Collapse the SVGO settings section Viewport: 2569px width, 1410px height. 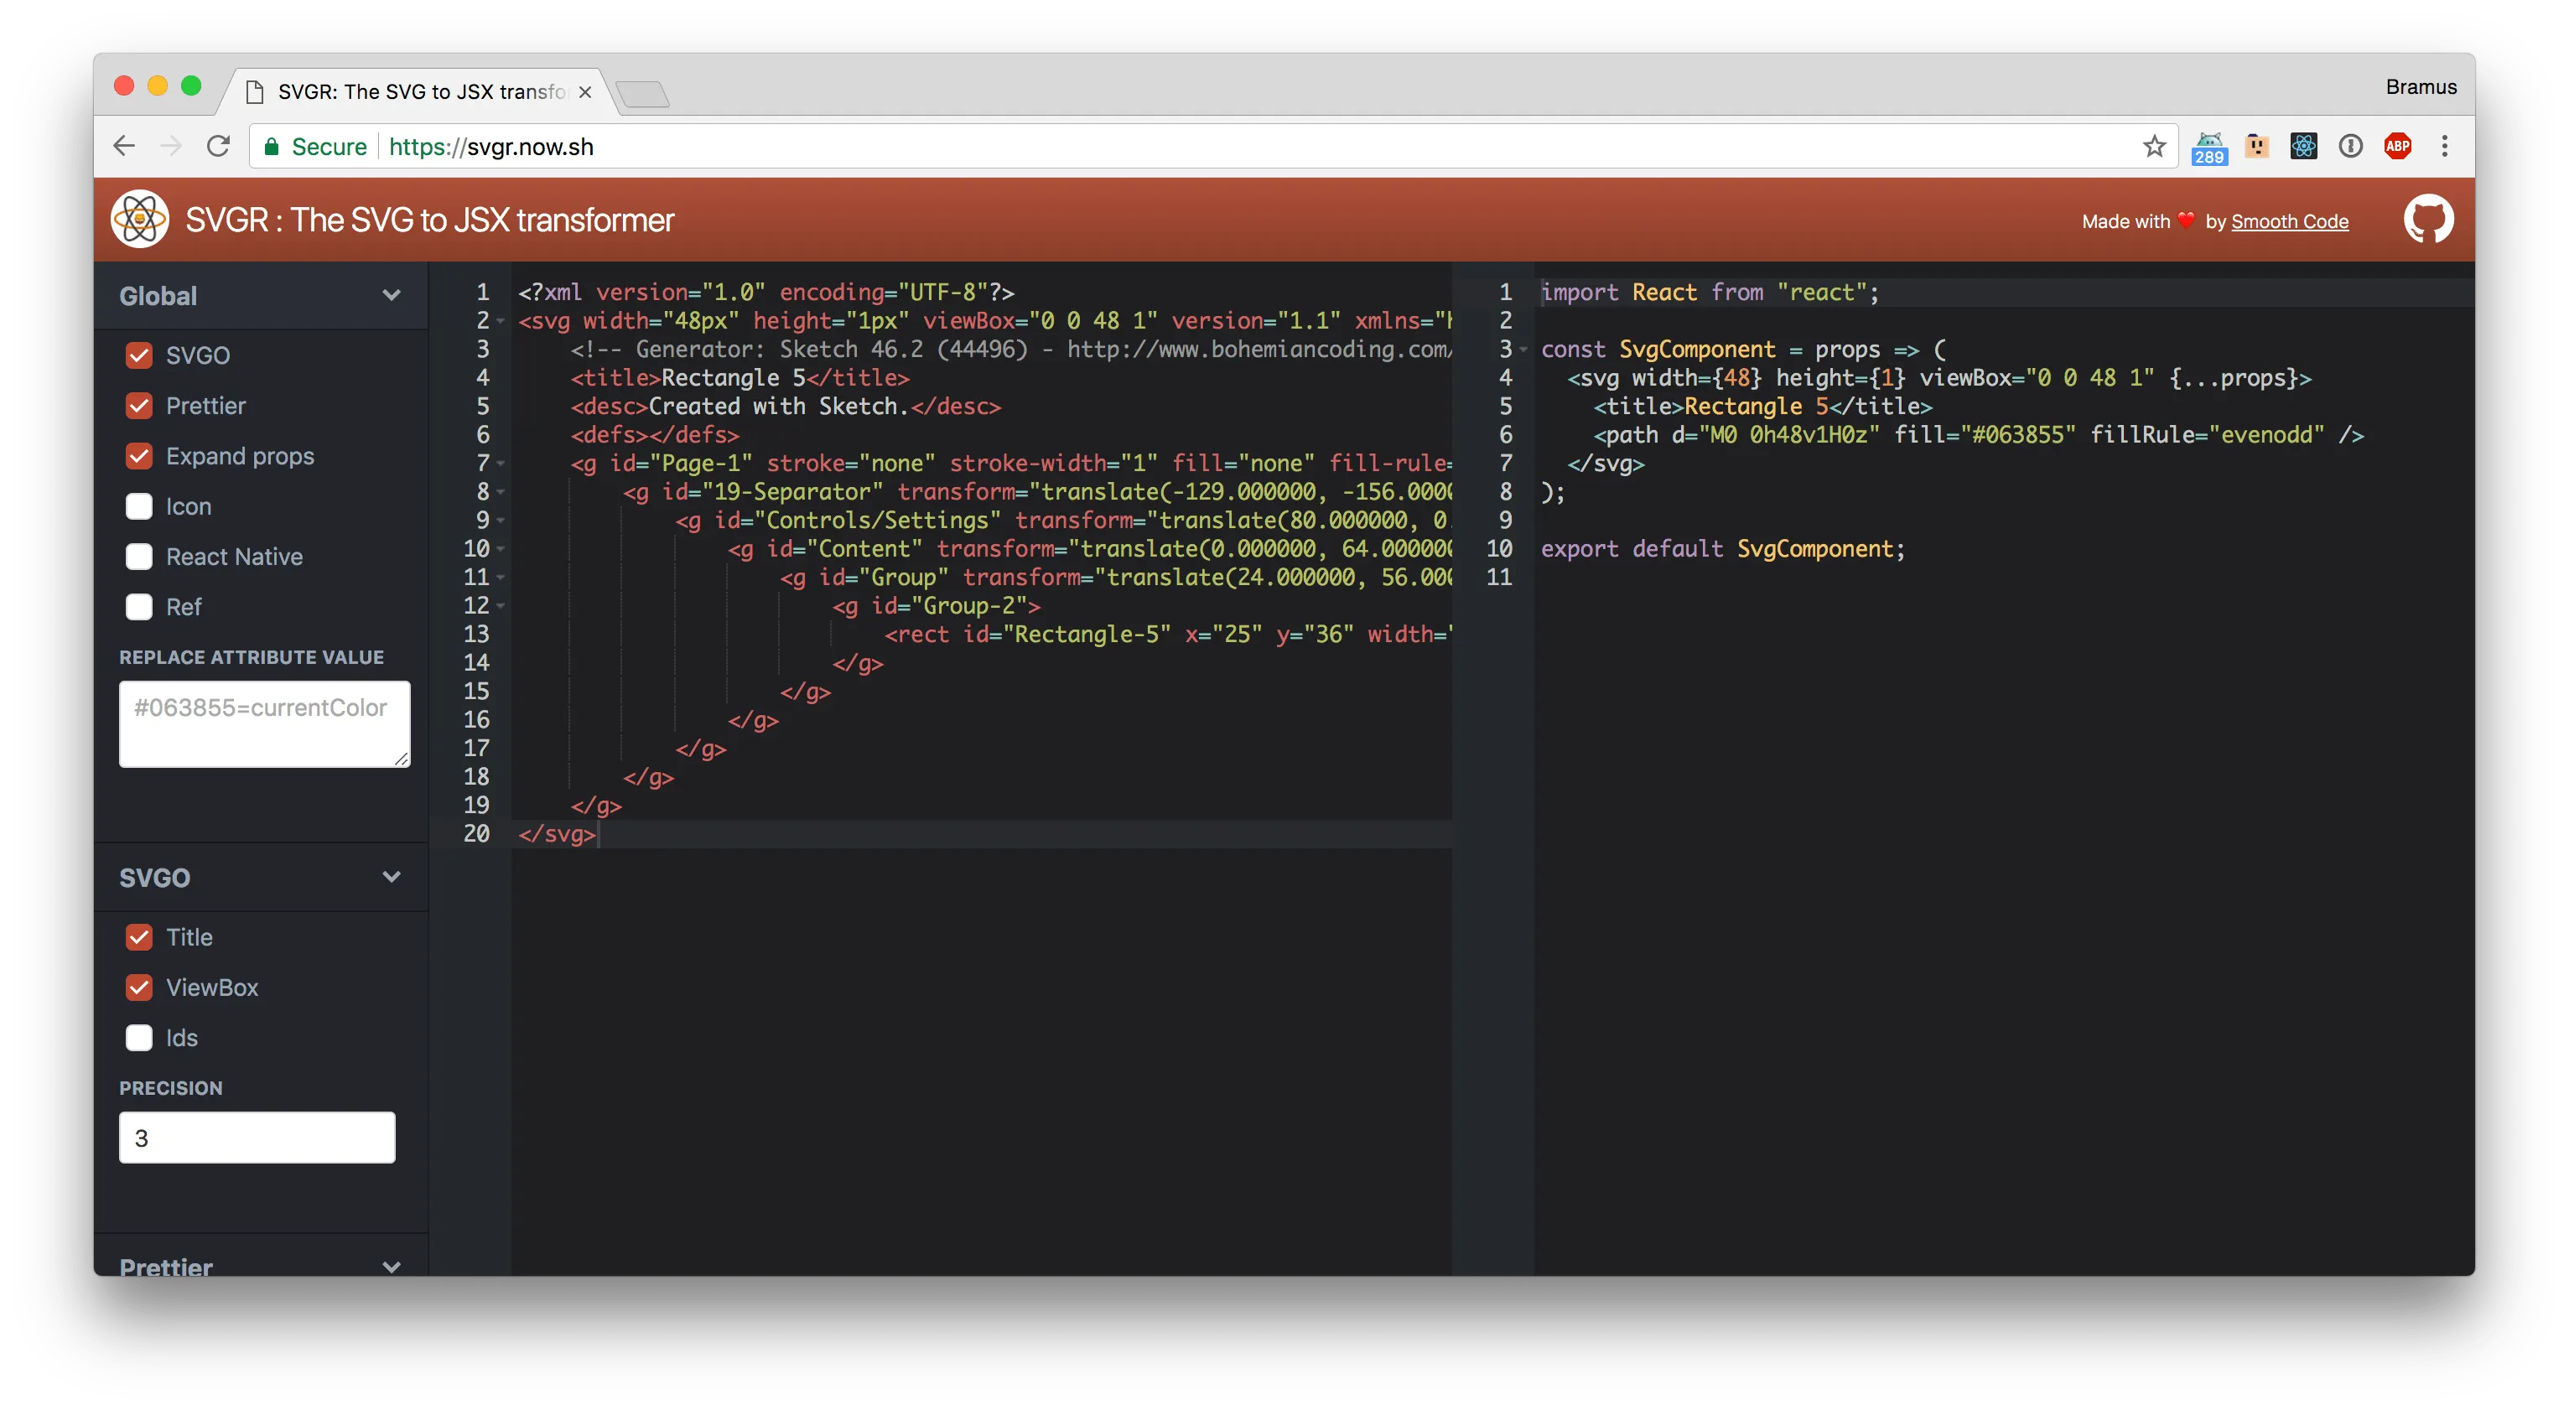coord(391,878)
